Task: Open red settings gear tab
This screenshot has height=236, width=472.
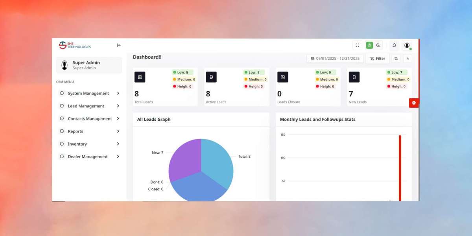Action: (414, 103)
